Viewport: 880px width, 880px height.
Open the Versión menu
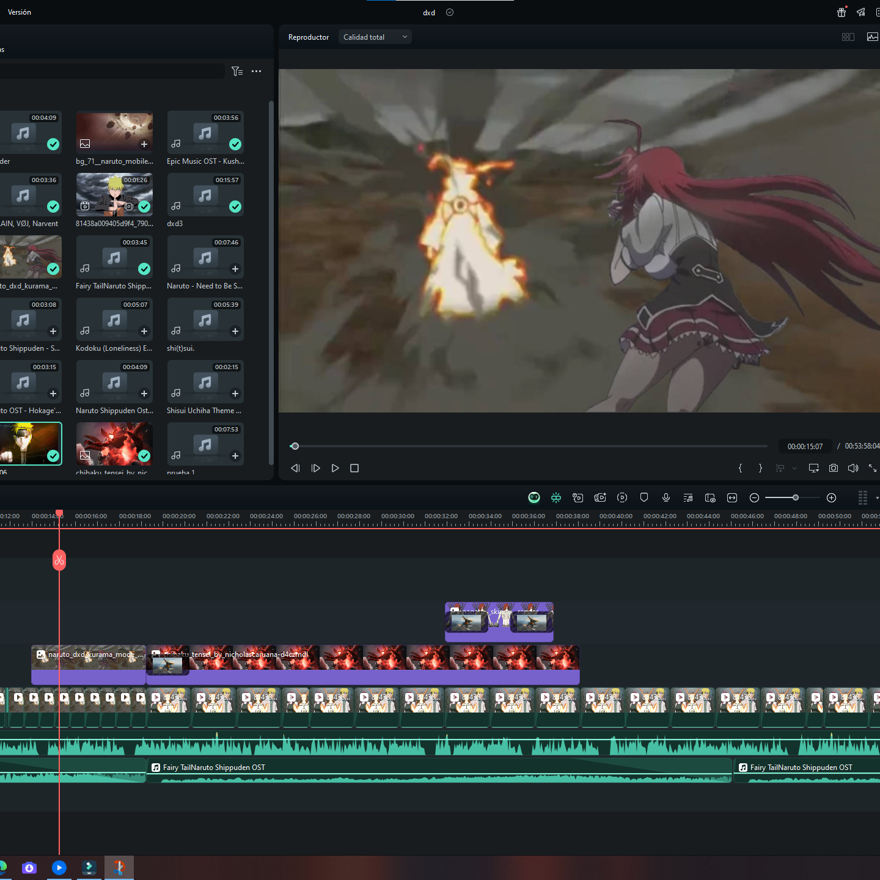pyautogui.click(x=20, y=12)
